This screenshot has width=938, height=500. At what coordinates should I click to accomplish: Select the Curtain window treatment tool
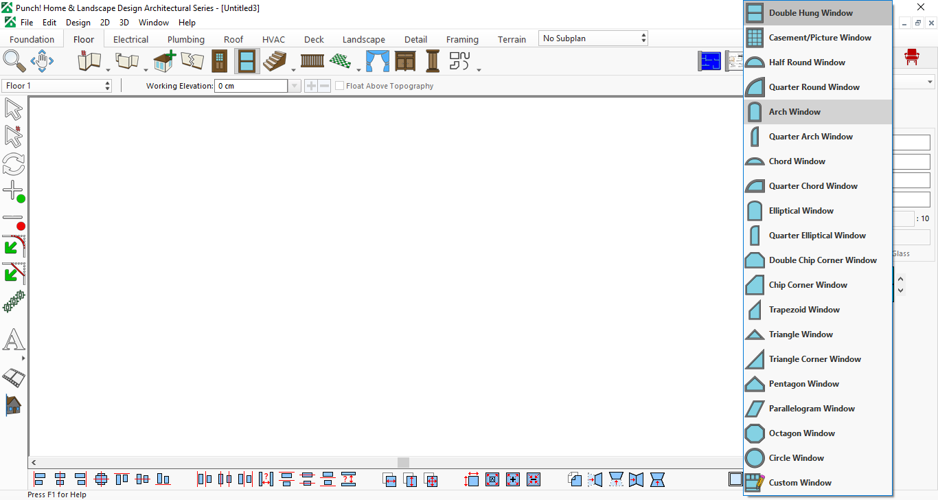(377, 61)
